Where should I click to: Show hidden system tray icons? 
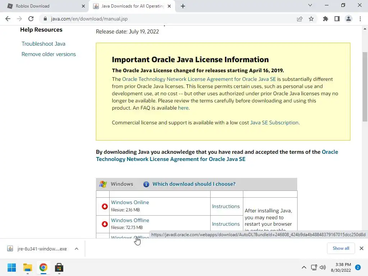(x=304, y=267)
